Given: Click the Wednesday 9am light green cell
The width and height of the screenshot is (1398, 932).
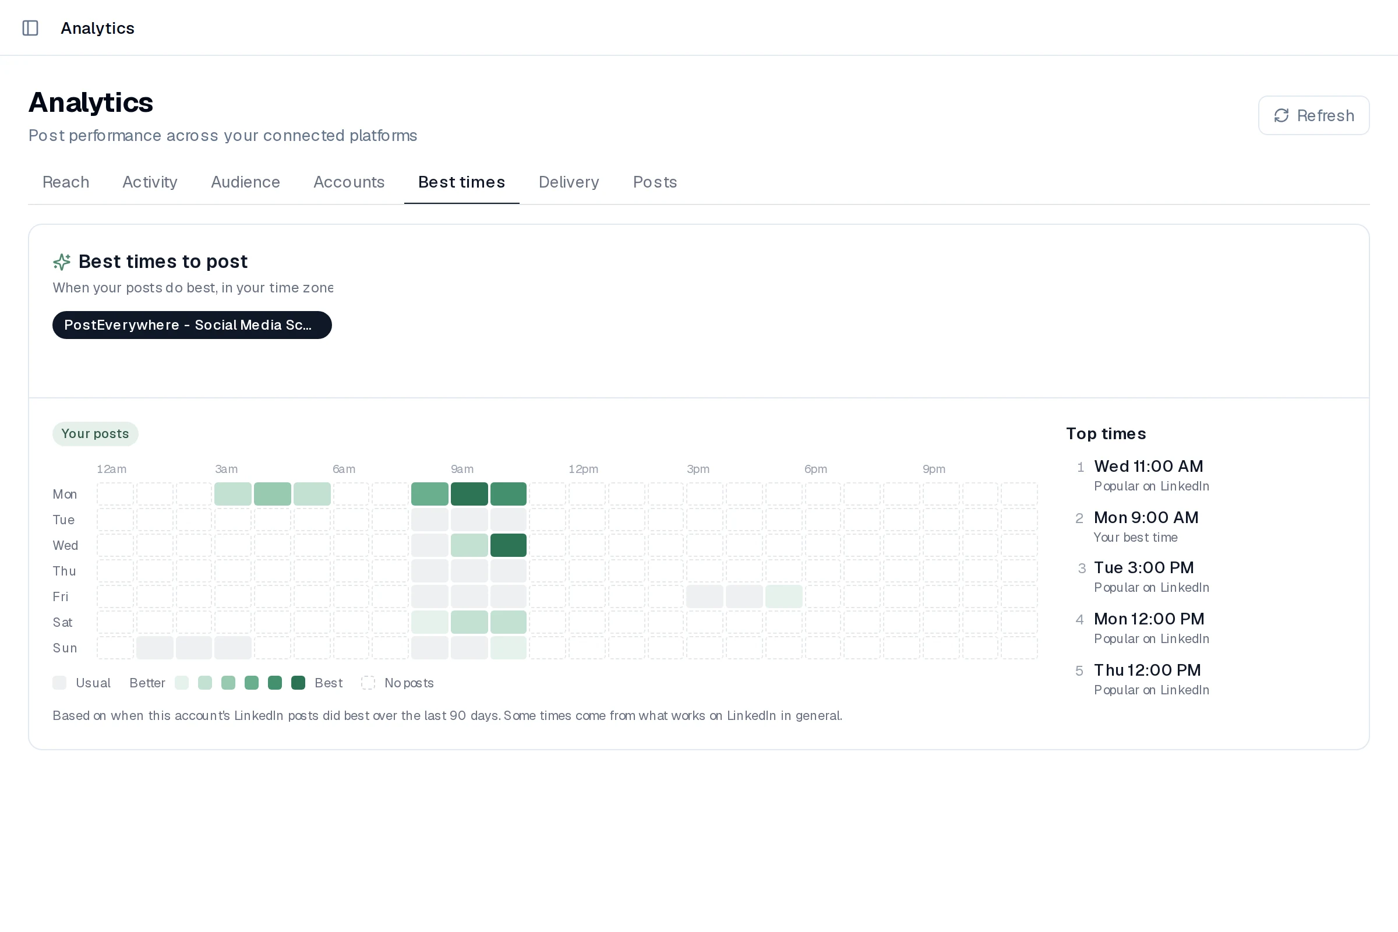Looking at the screenshot, I should 469,545.
